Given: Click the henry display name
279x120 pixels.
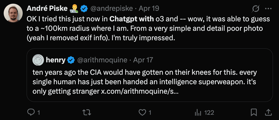Looking at the screenshot, I should [x=55, y=60].
